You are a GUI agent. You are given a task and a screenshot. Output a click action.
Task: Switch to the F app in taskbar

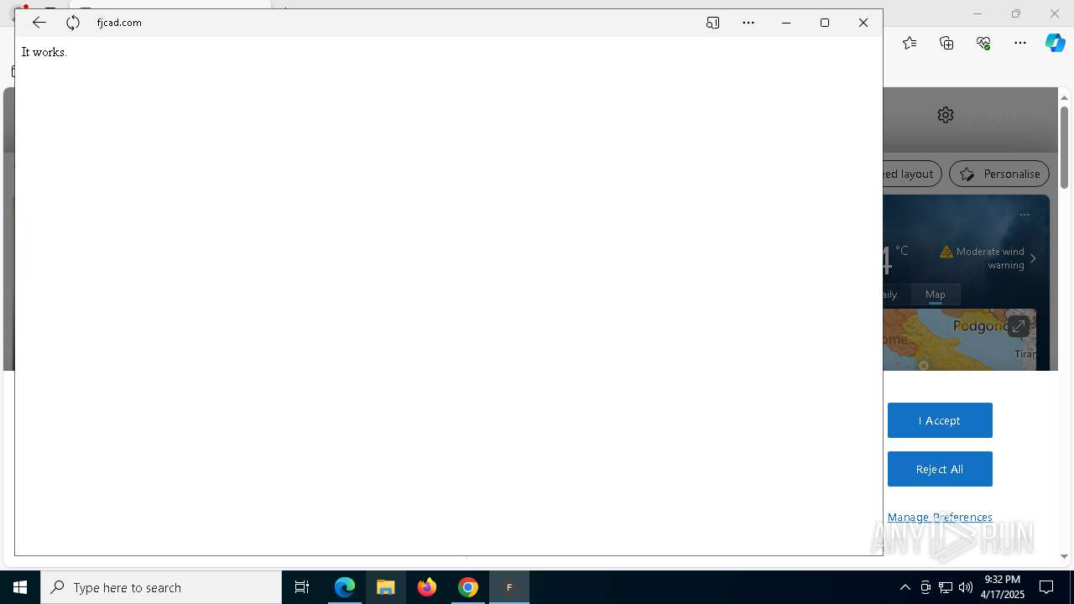pyautogui.click(x=509, y=587)
